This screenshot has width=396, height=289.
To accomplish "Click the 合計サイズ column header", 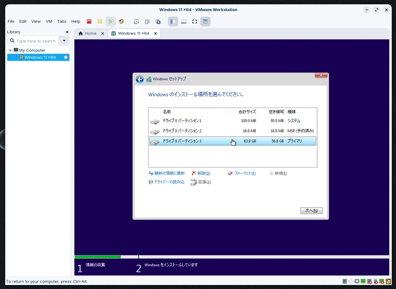I will tap(244, 112).
